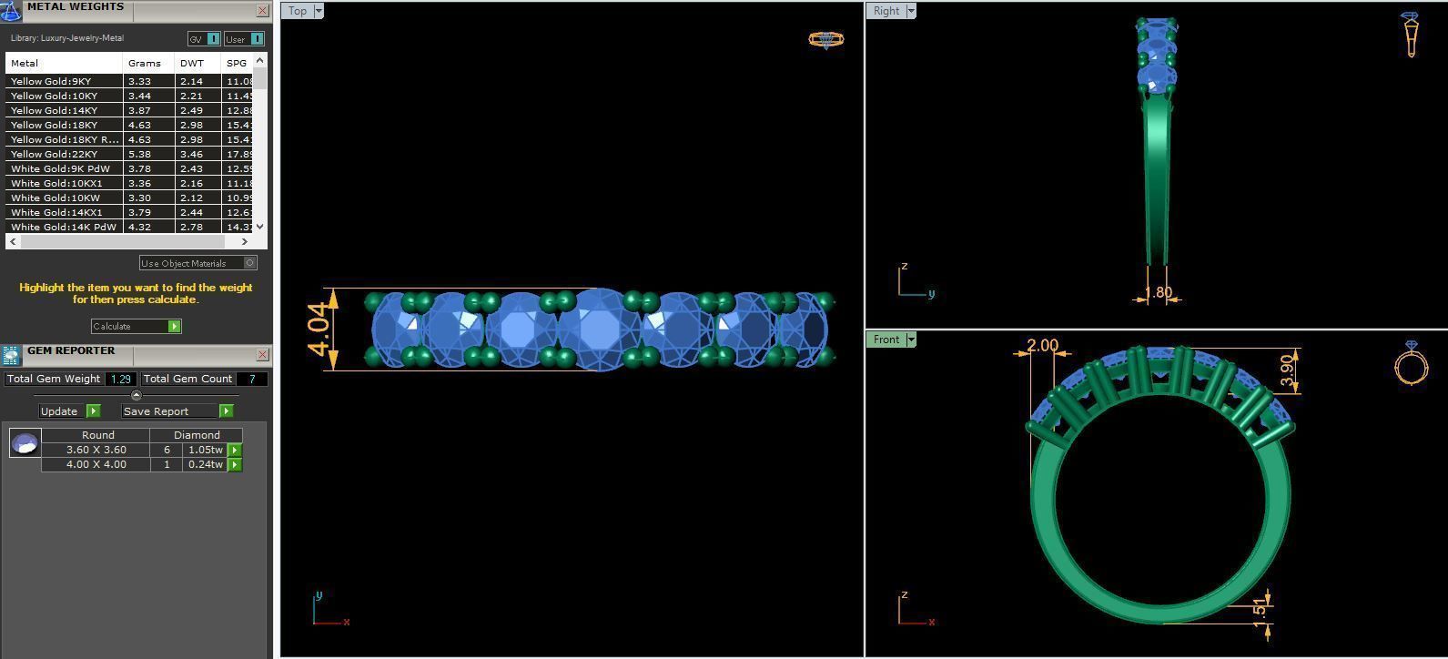Select the White Gold:10KX1 row
Viewport: 1448px width, 659px height.
[129, 183]
